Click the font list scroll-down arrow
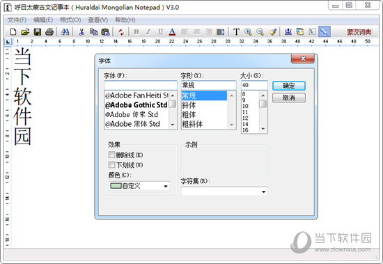383x264 pixels. pyautogui.click(x=173, y=125)
